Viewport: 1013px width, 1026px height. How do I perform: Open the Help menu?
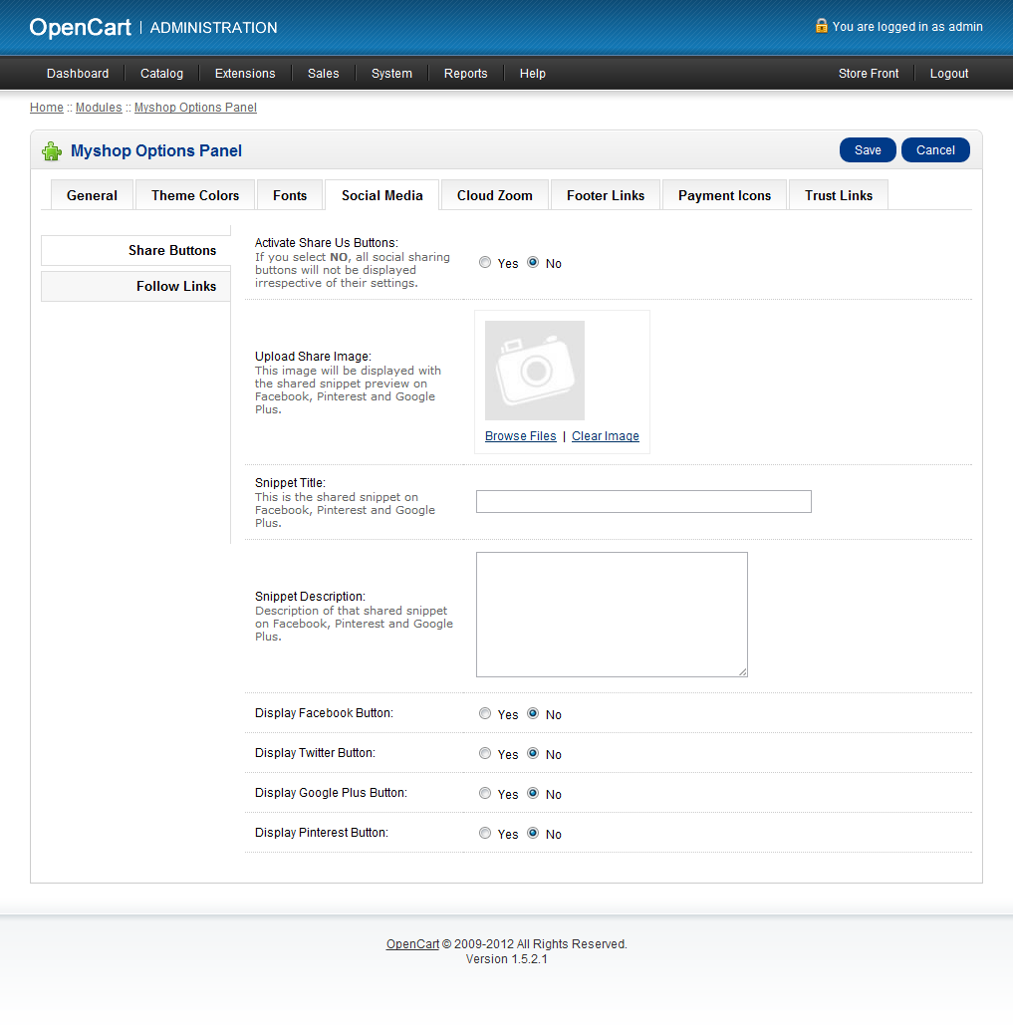click(533, 74)
